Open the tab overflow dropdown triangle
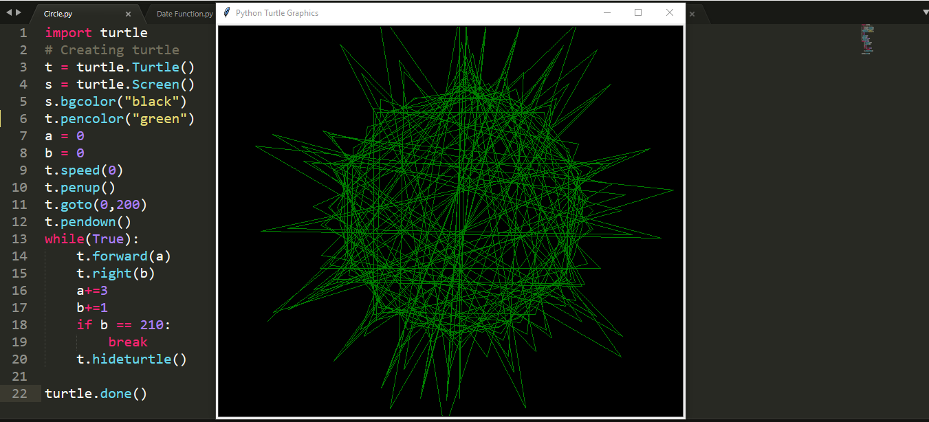This screenshot has width=929, height=422. point(924,12)
